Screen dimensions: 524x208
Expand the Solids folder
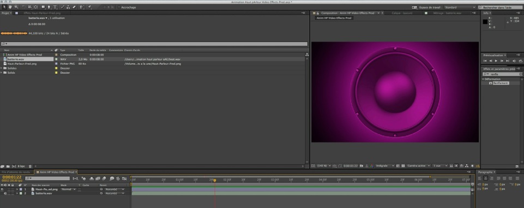[x=2, y=73]
